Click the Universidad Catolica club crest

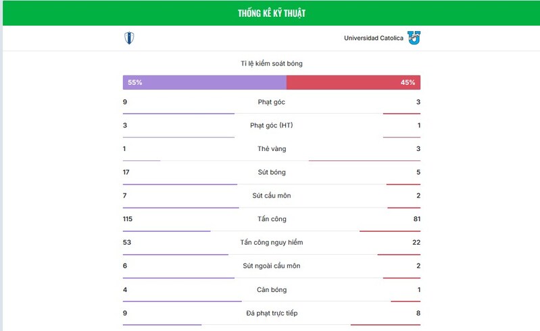pos(414,38)
